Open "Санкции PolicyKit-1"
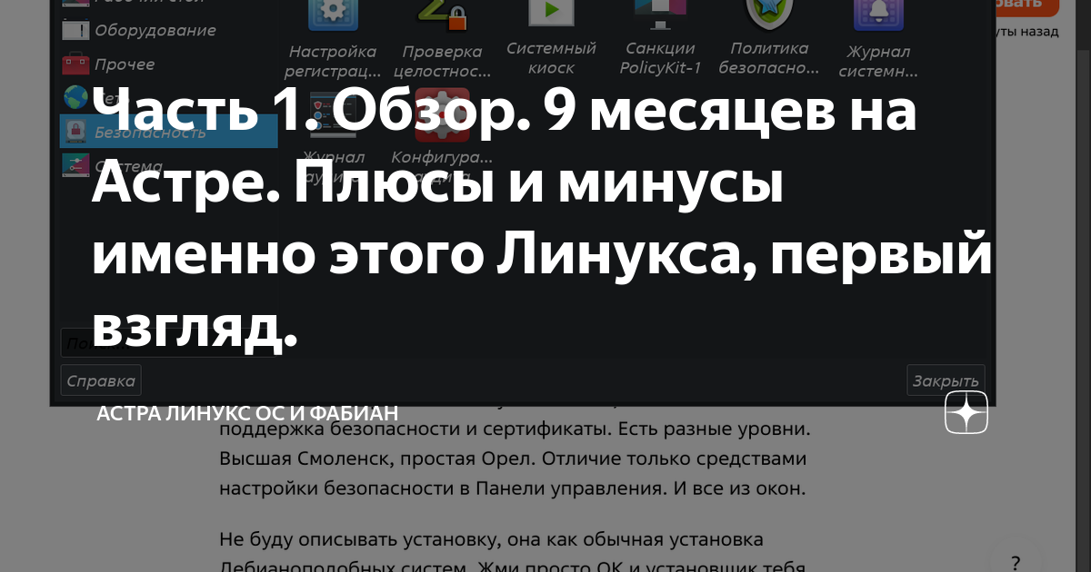The width and height of the screenshot is (1091, 572). [661, 16]
